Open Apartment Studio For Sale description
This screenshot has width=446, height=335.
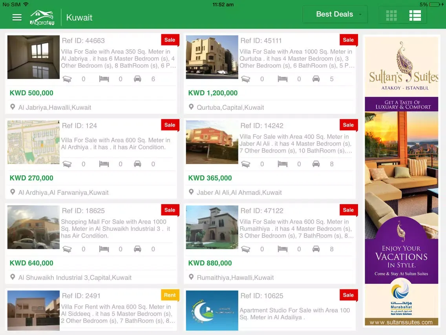pos(295,314)
